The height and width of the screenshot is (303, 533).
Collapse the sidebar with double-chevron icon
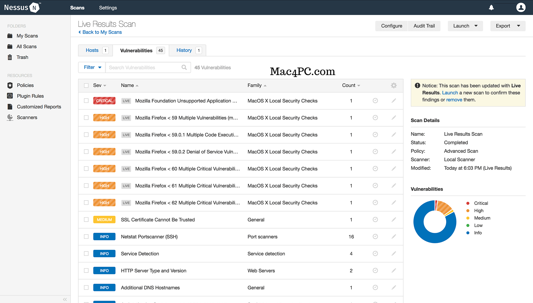[65, 299]
